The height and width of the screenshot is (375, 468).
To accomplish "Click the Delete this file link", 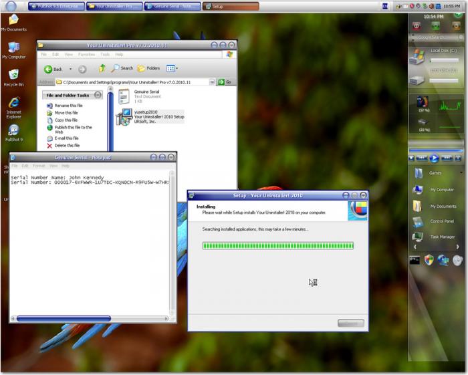I will [67, 145].
